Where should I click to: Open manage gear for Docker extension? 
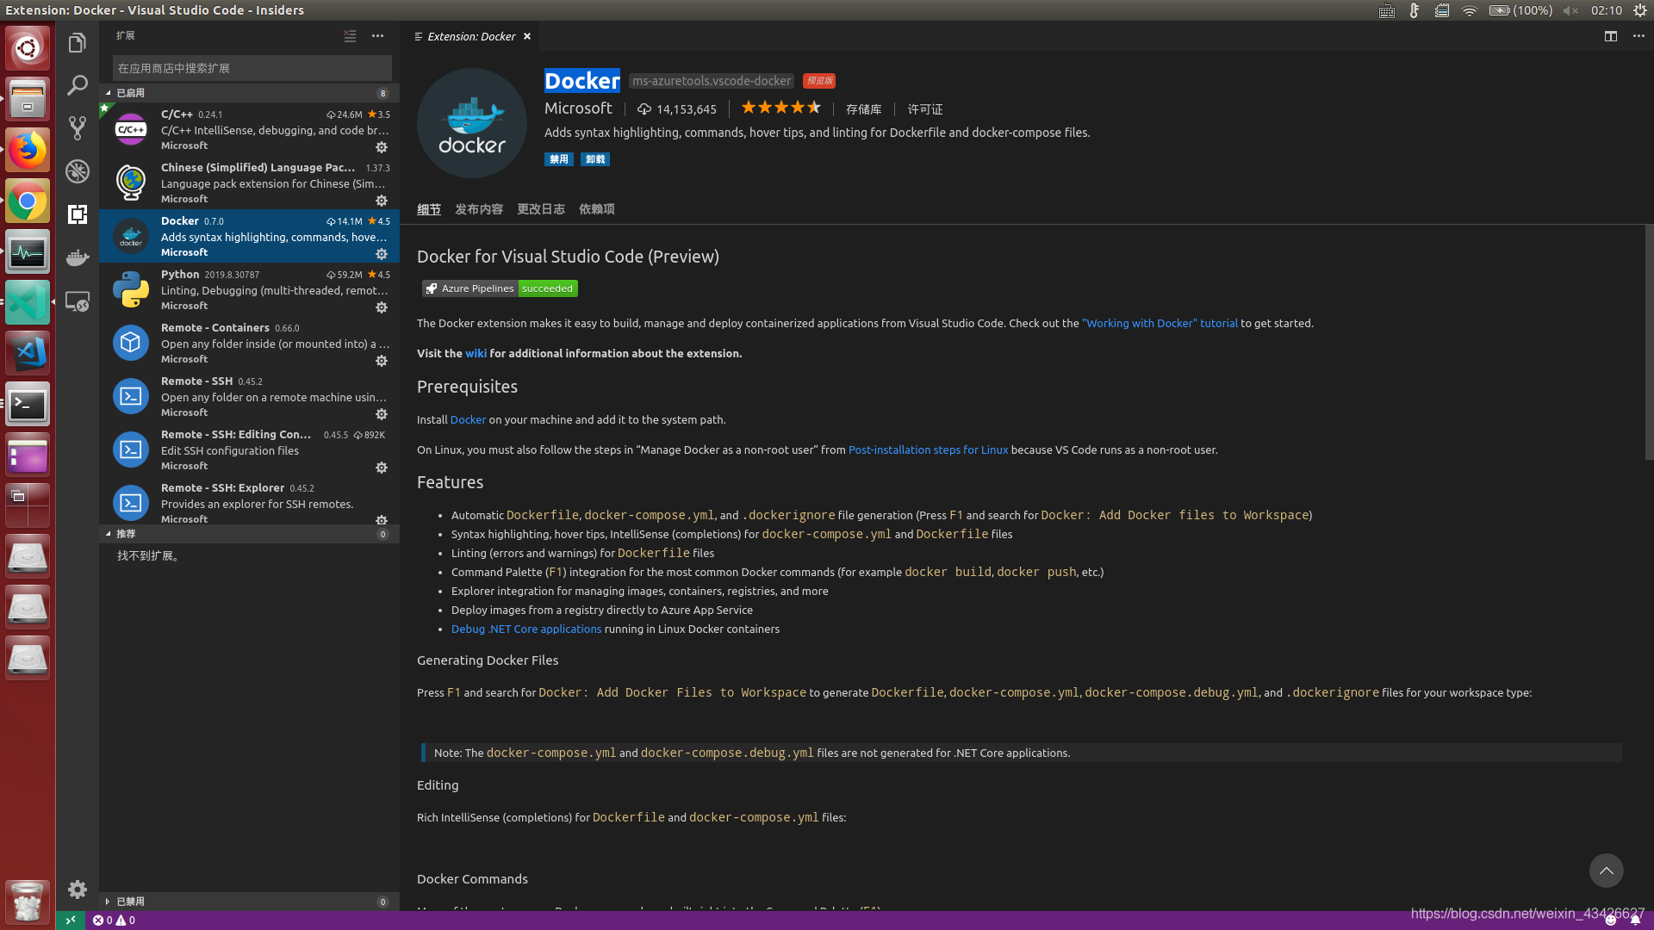point(382,254)
